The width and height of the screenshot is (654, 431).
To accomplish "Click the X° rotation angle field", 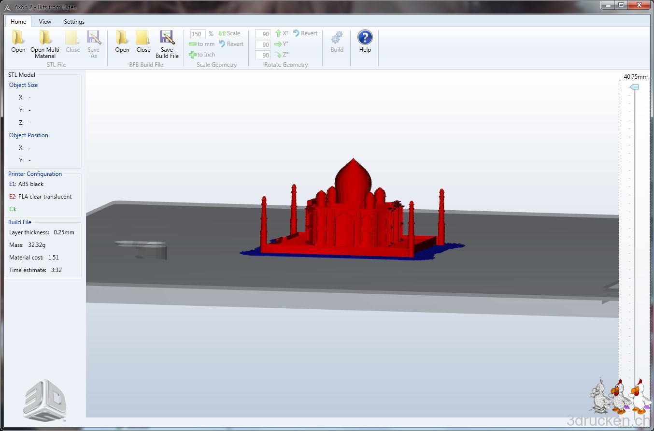I will point(263,34).
